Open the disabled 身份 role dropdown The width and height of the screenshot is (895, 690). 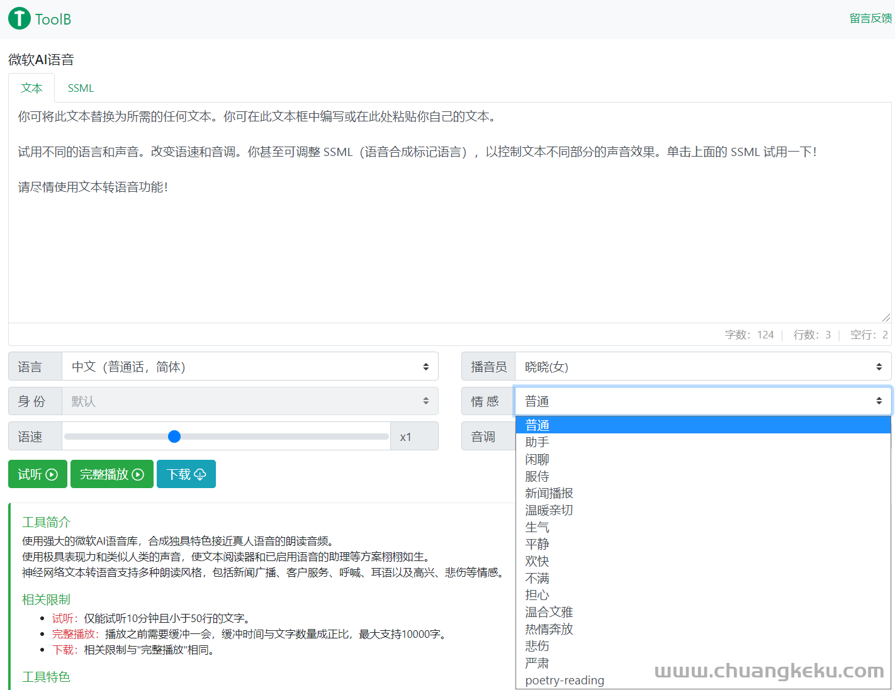pyautogui.click(x=250, y=401)
